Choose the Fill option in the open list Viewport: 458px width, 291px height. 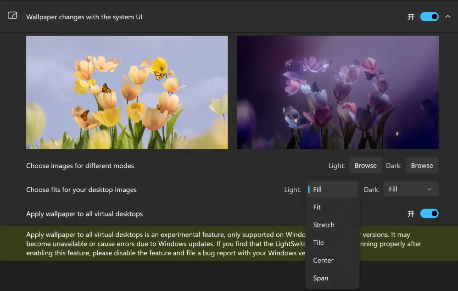coord(332,190)
